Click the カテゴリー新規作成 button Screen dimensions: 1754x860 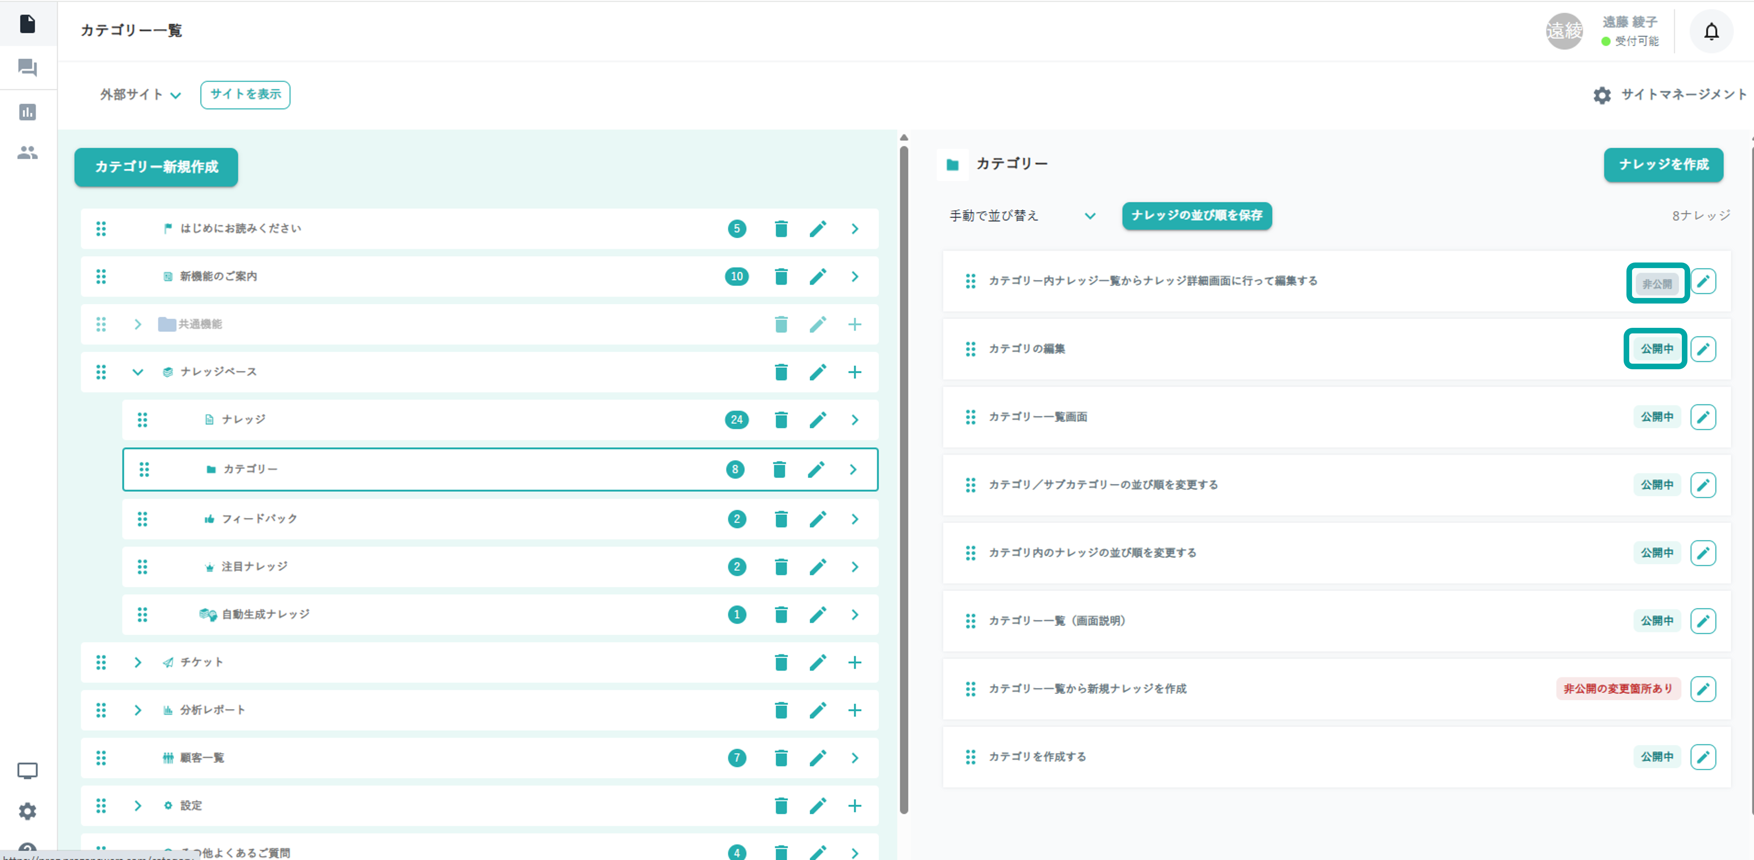pyautogui.click(x=156, y=167)
